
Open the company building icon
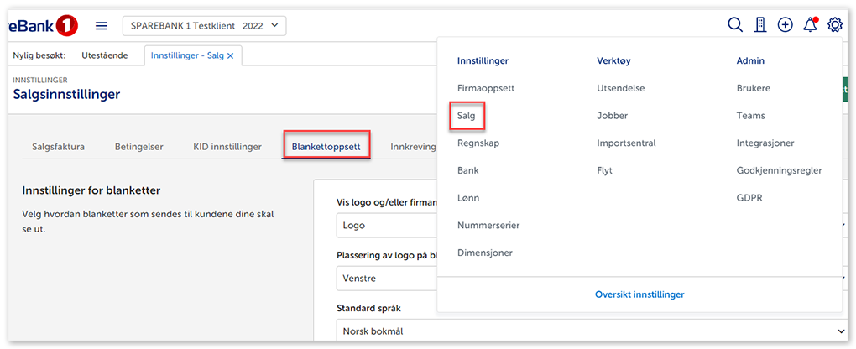(x=760, y=25)
